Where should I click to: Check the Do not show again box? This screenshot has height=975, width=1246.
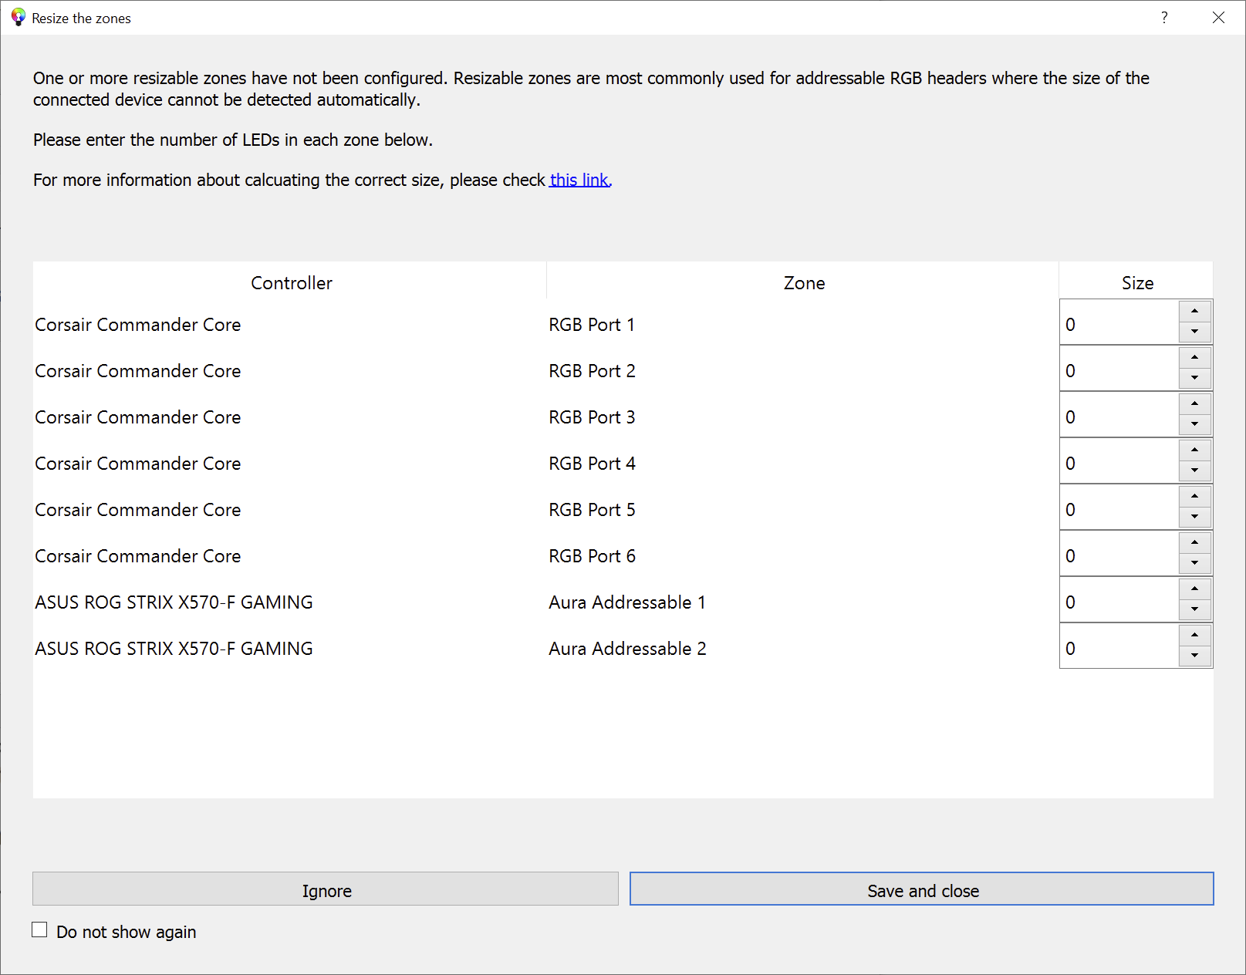tap(39, 930)
